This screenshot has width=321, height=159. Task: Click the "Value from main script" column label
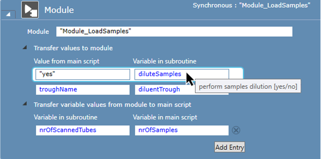(x=66, y=61)
